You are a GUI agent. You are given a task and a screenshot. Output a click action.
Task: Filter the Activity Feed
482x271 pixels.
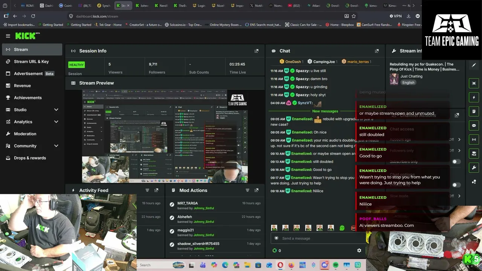click(147, 190)
